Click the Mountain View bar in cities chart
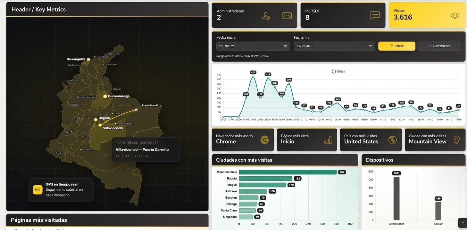 (288, 172)
